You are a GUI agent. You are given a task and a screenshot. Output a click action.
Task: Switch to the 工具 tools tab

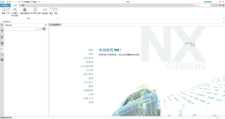pos(22,5)
